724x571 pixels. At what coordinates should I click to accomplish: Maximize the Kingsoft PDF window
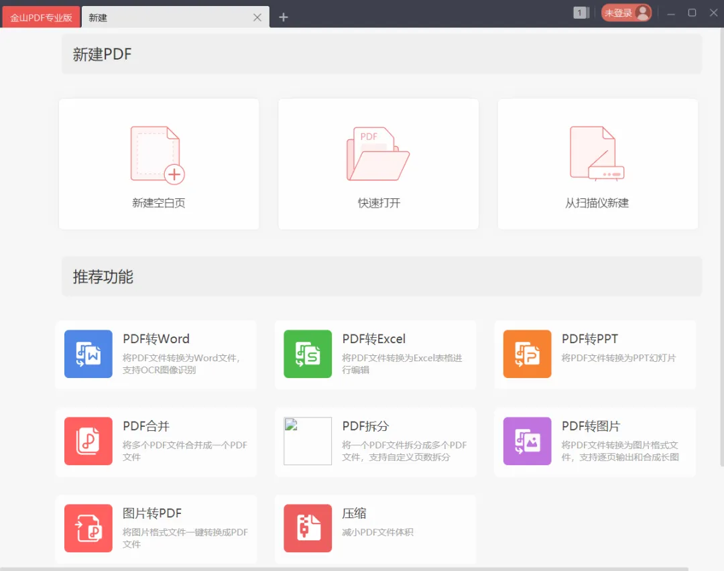click(x=692, y=13)
